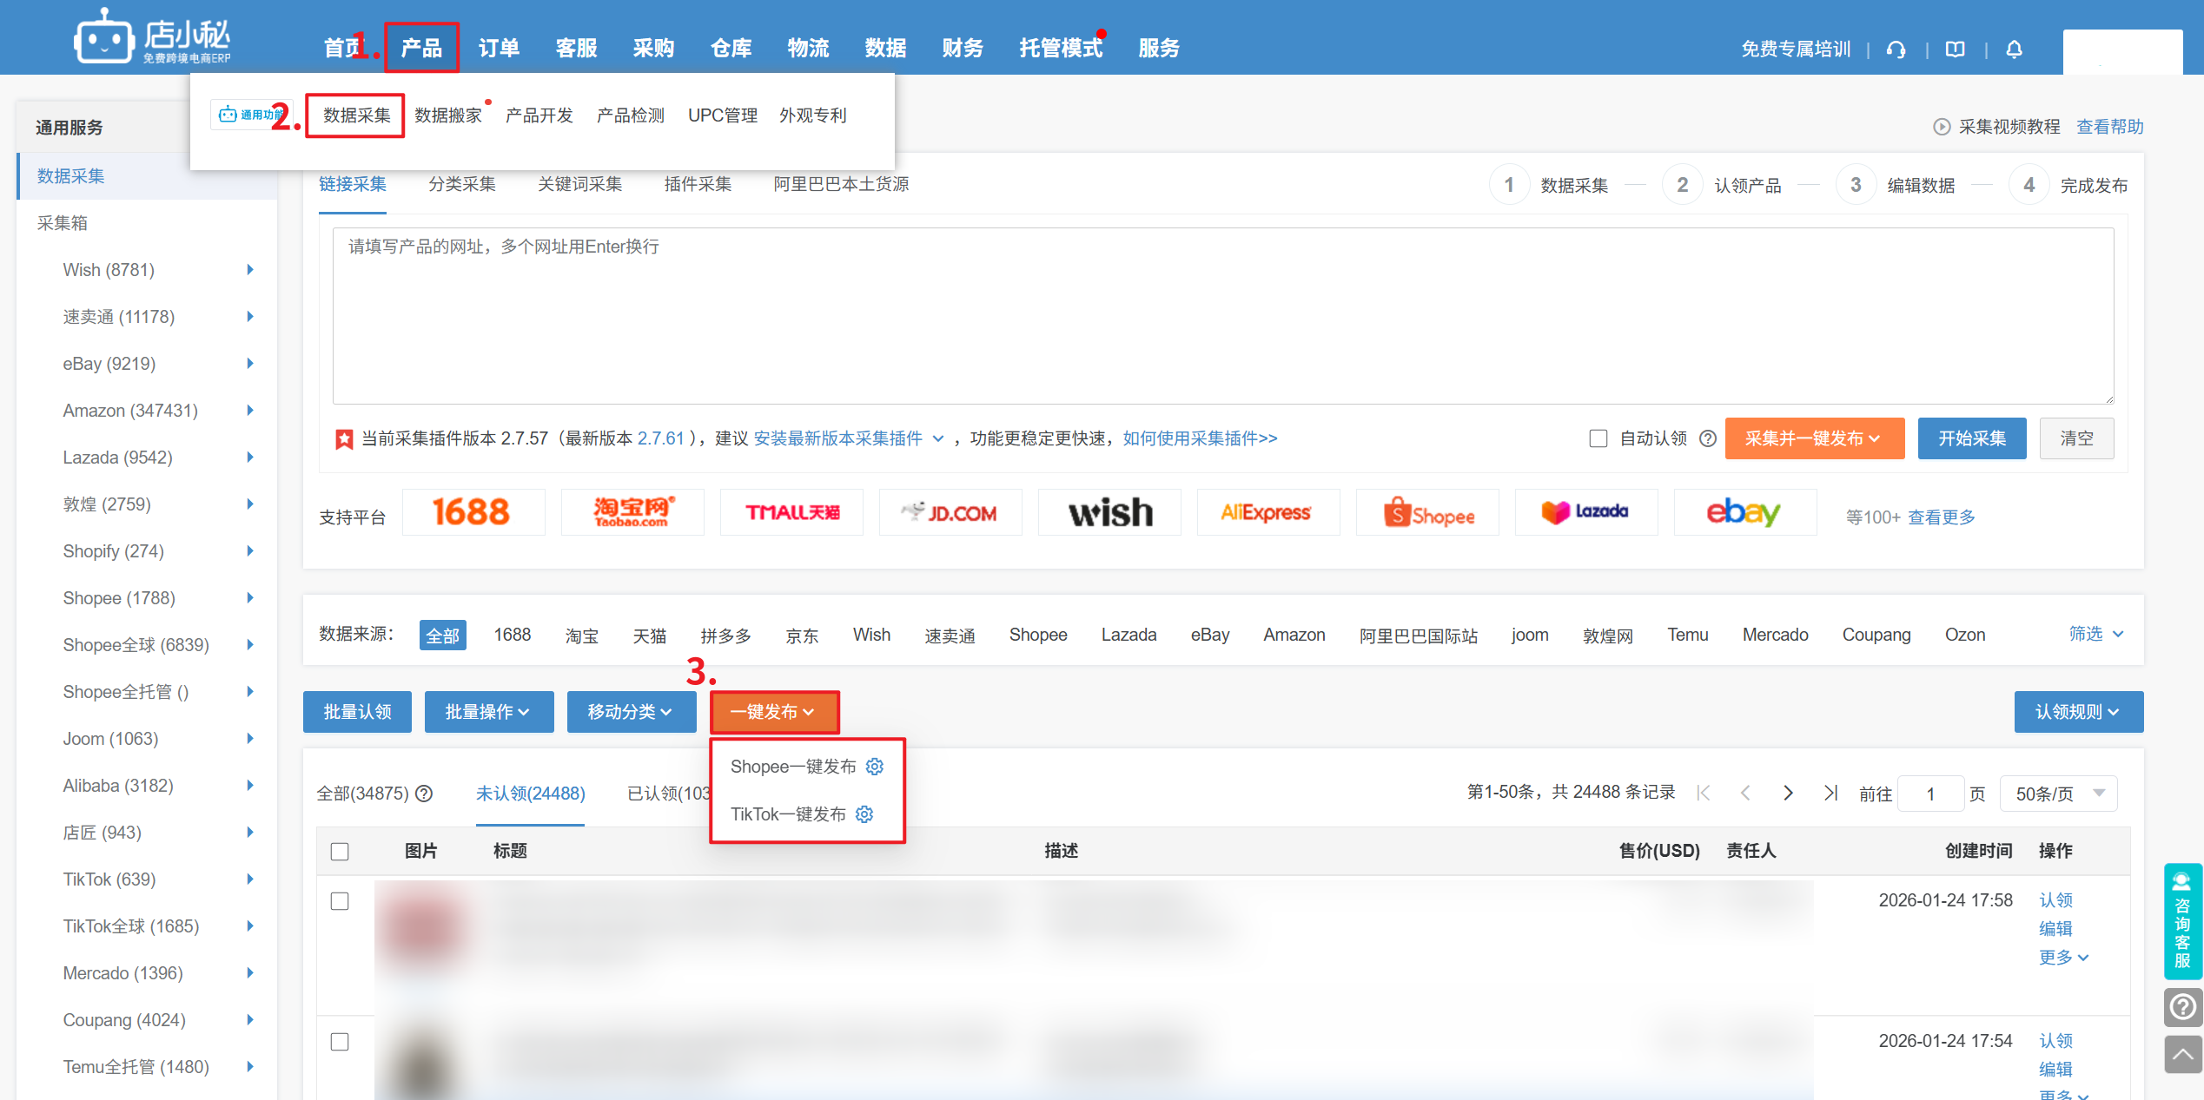Open Shopee one-click publish settings gear

[875, 767]
